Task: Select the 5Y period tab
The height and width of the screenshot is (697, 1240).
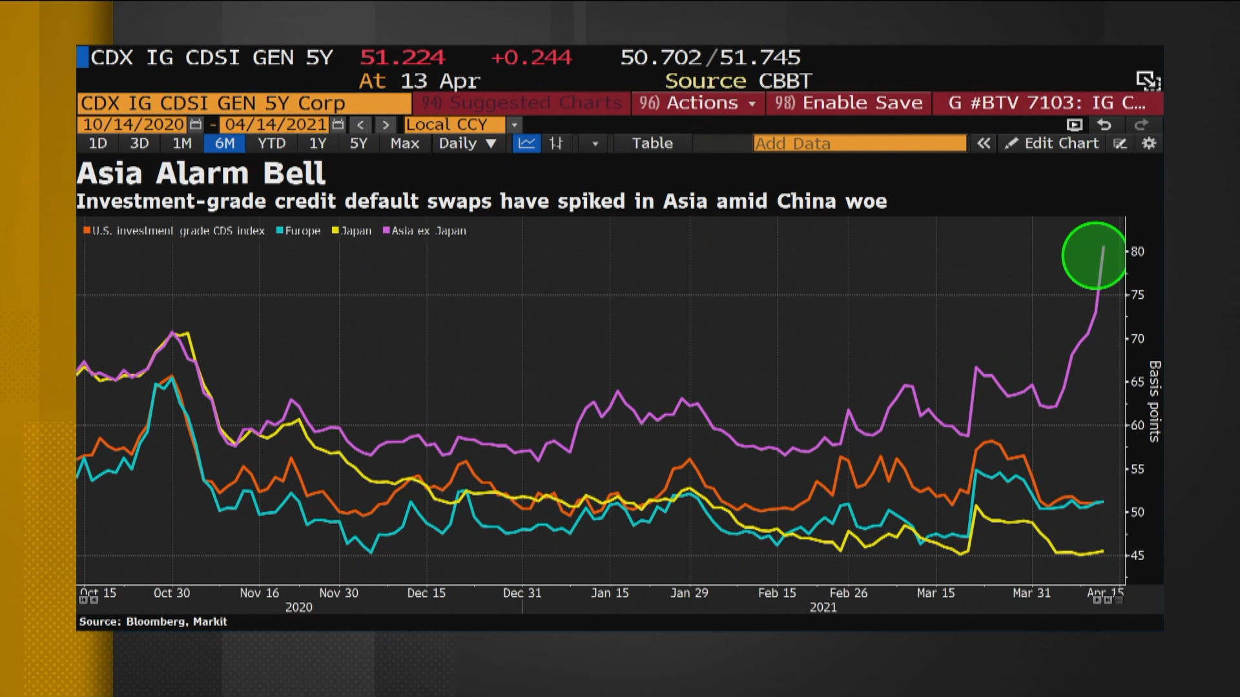Action: click(358, 143)
